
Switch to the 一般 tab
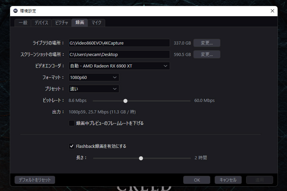(23, 23)
